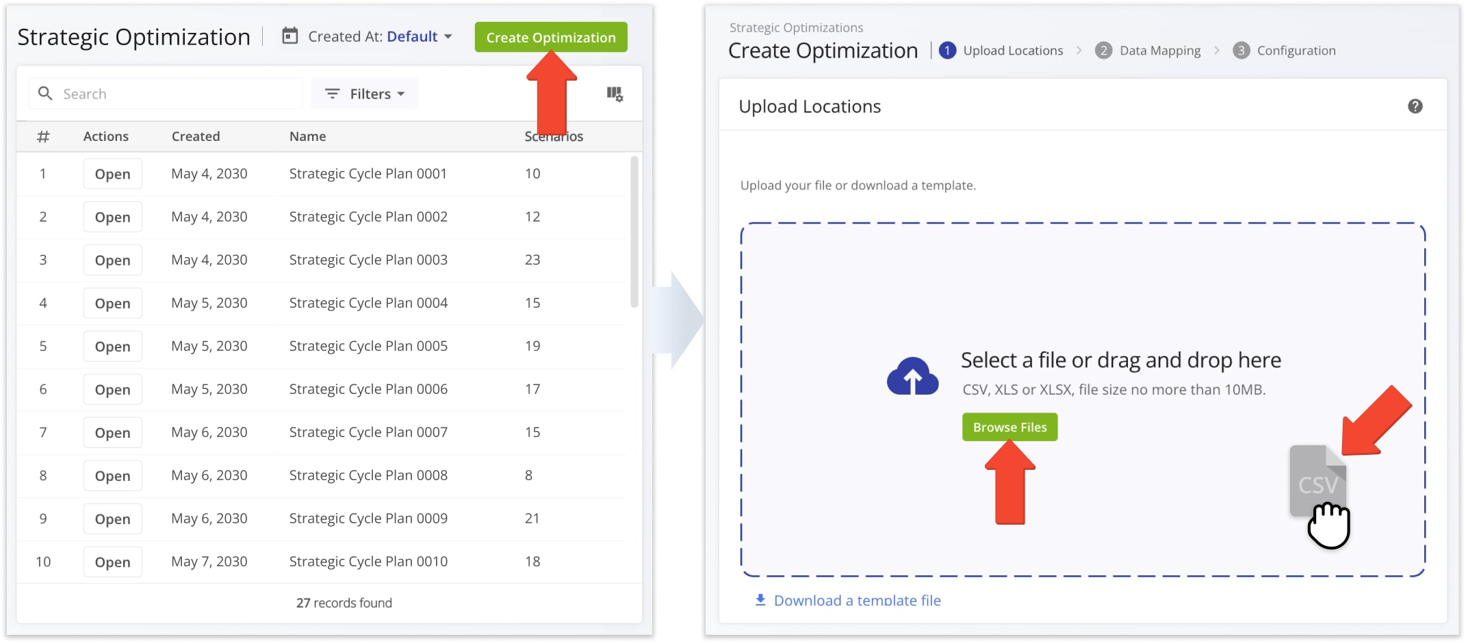Select the Upload Locations step
1466x643 pixels.
[1012, 51]
